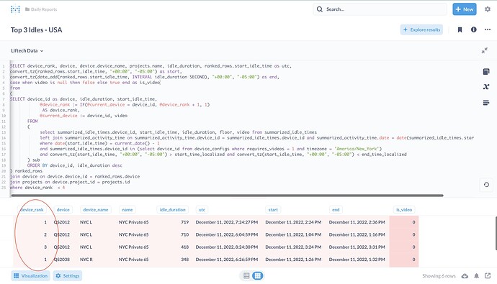Open alerts bell icon

point(476,276)
